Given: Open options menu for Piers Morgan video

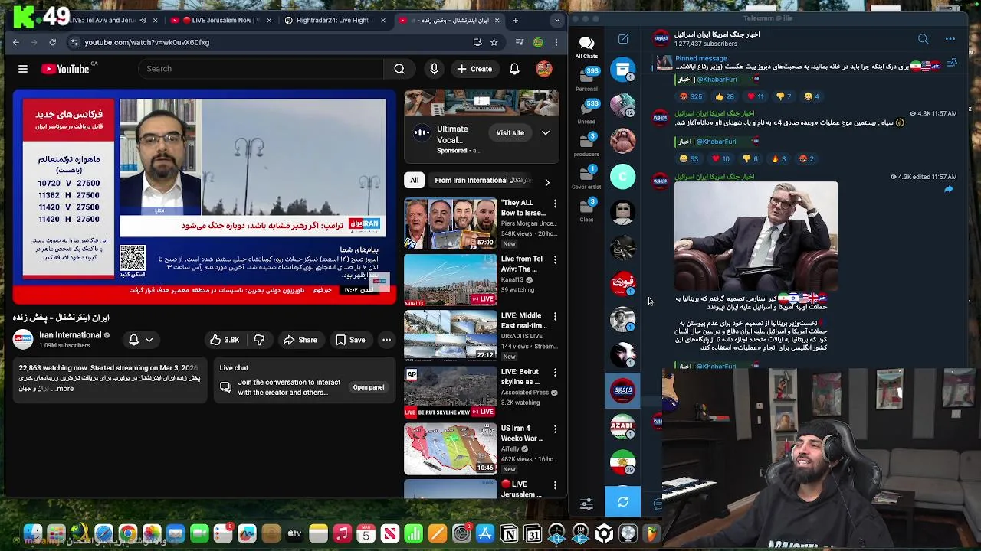Looking at the screenshot, I should (555, 204).
